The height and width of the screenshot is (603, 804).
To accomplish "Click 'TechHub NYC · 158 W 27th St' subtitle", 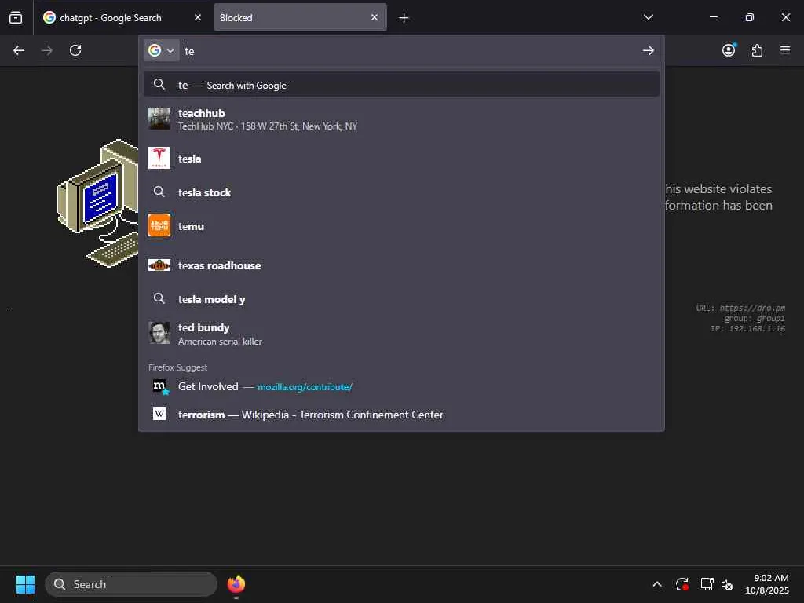I will coord(268,126).
